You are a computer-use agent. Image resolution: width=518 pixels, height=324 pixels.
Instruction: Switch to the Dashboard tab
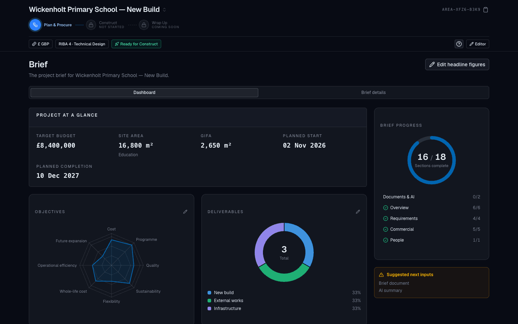144,93
